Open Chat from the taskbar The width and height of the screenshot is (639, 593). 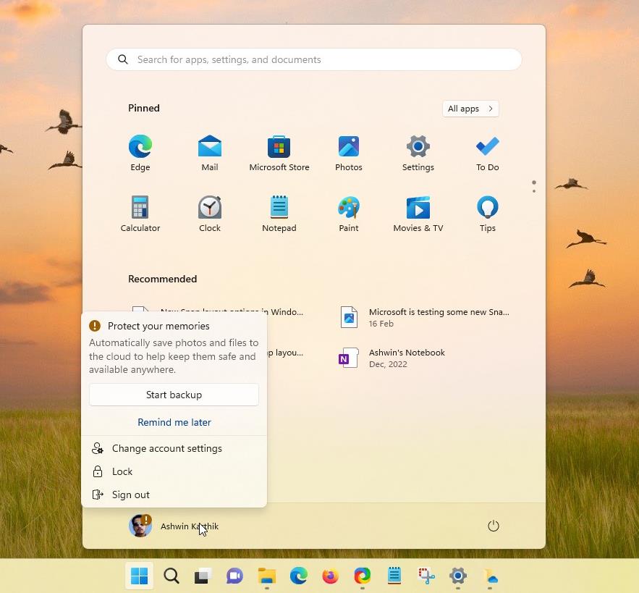[234, 576]
